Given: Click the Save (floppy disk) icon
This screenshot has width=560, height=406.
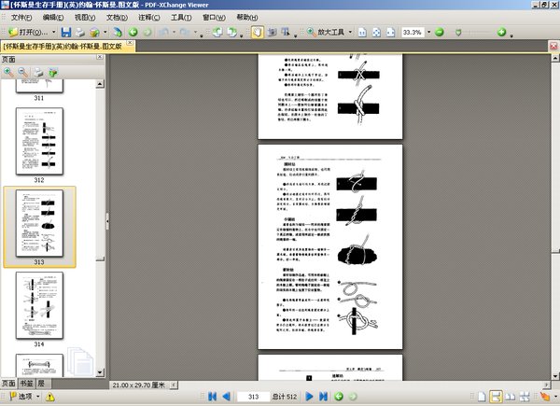Looking at the screenshot, I should click(x=66, y=32).
